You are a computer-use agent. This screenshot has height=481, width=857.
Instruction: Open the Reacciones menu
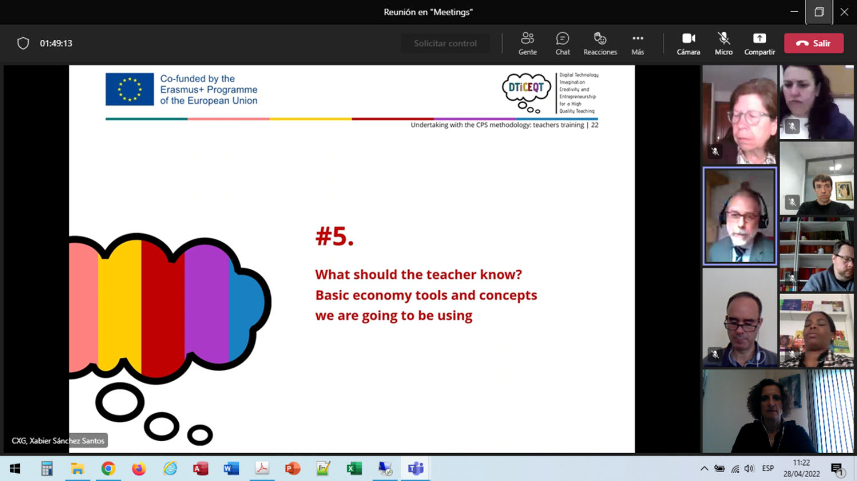600,43
